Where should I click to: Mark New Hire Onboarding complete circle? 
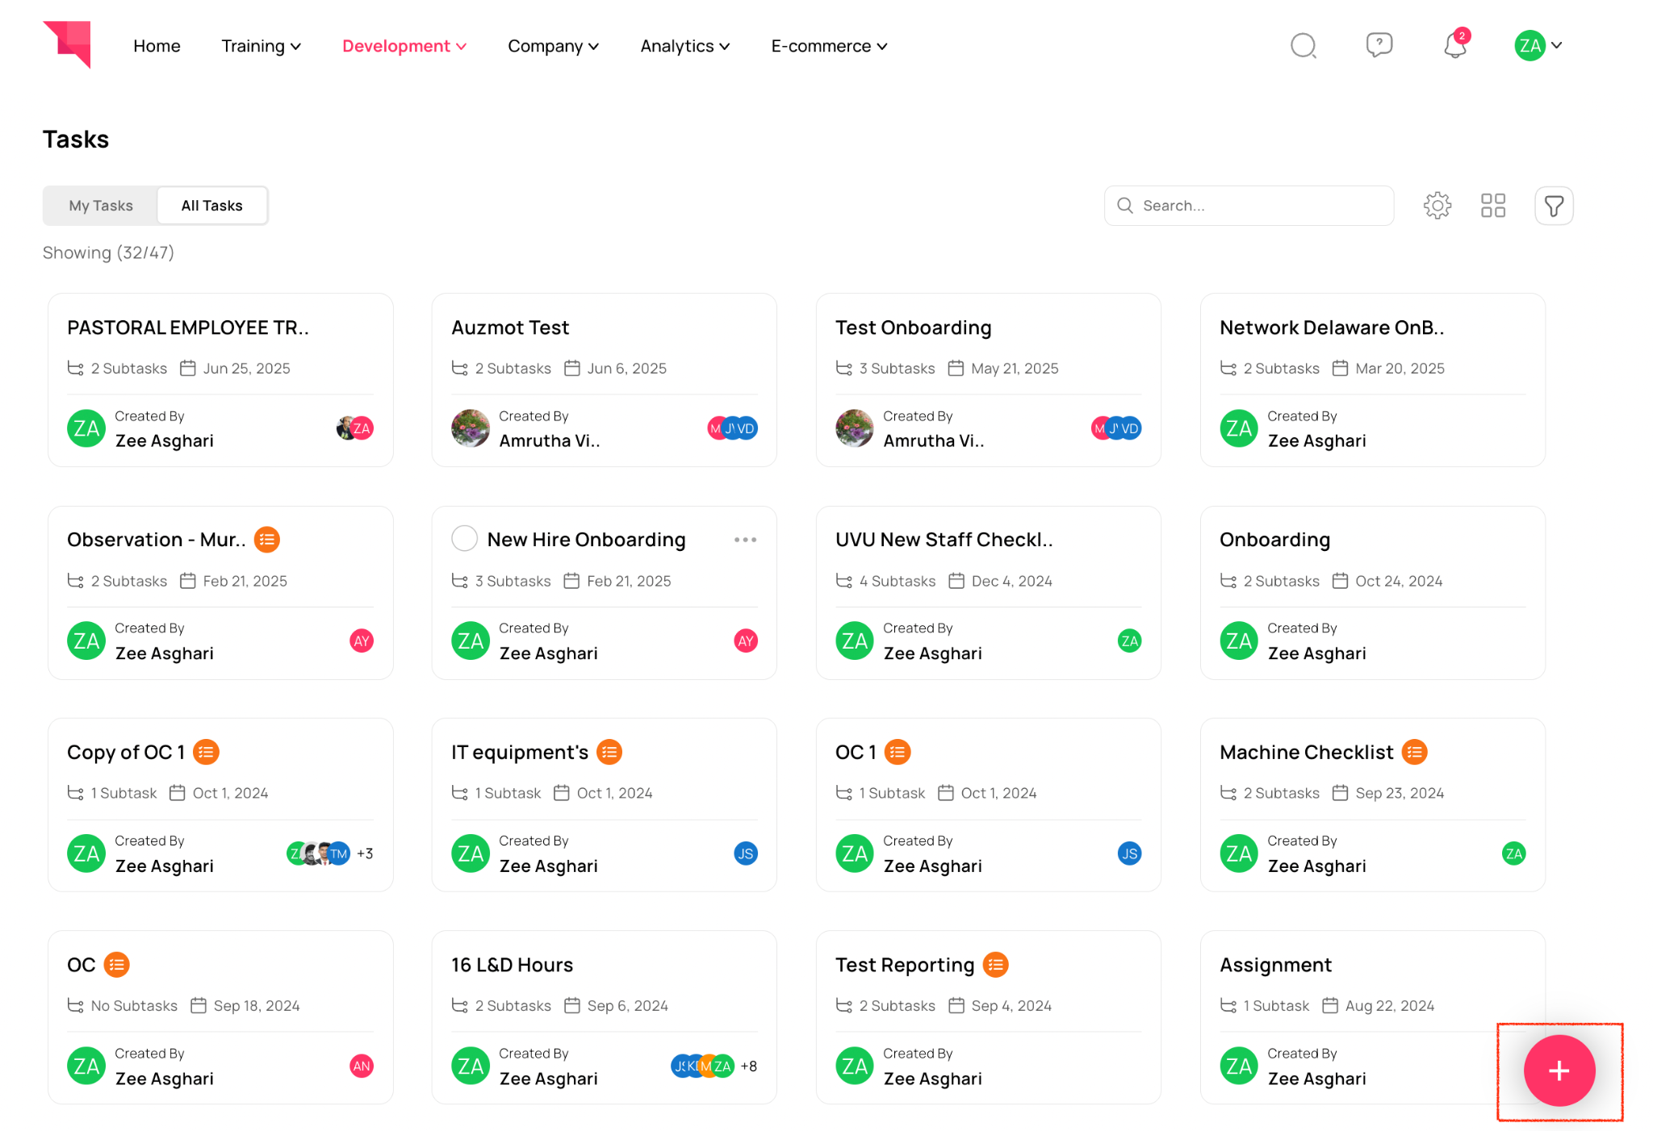pos(464,539)
